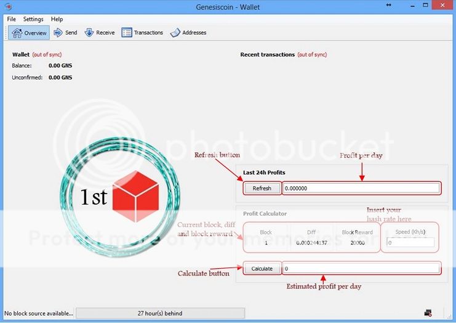Click the network connection status icon
The width and height of the screenshot is (456, 323).
(x=428, y=313)
